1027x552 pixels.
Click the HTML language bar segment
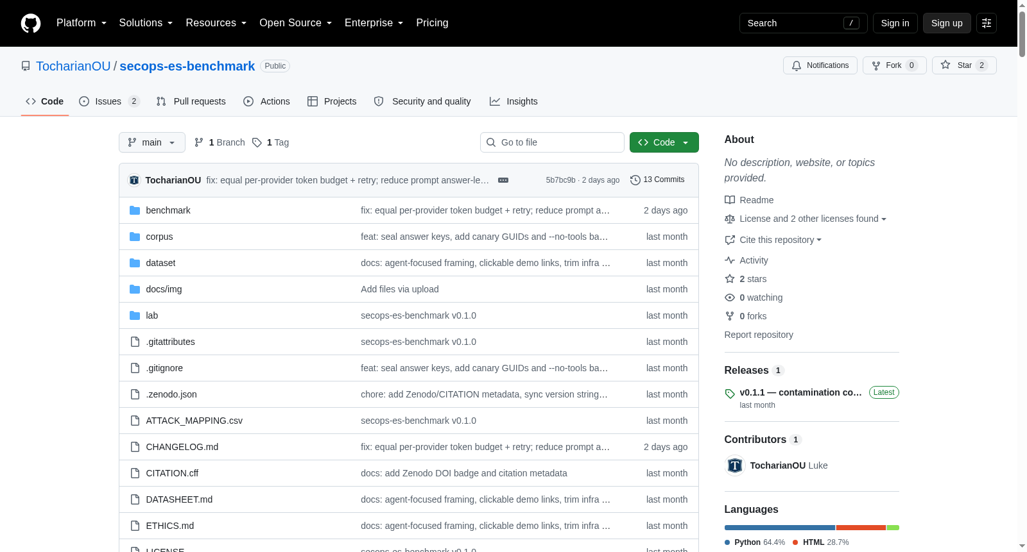pos(861,528)
